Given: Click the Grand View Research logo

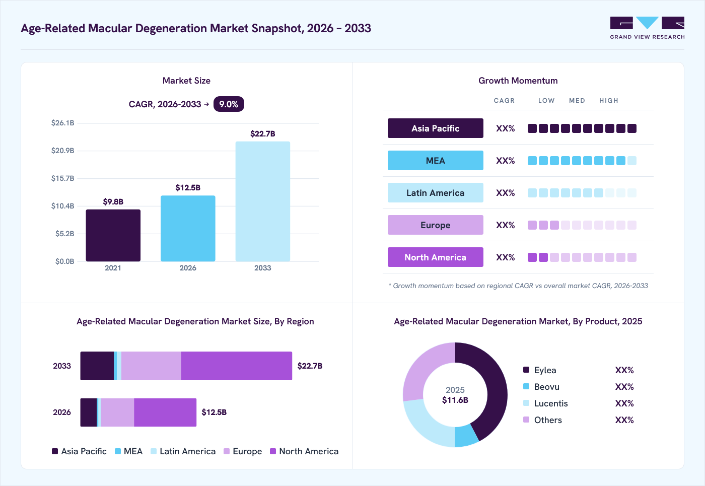Looking at the screenshot, I should coord(647,28).
